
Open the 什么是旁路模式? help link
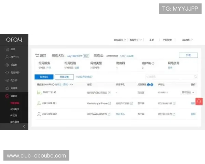[x=84, y=77]
